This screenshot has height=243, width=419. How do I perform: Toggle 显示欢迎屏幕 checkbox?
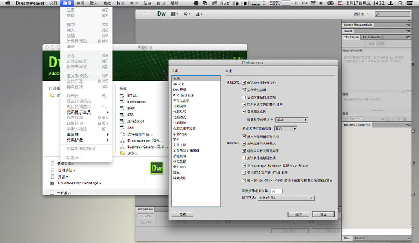(x=244, y=90)
